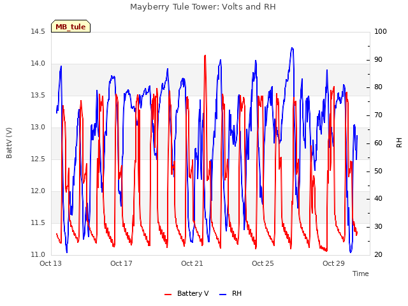Click the Oct 21 date tick
Image resolution: width=408 pixels, height=306 pixels.
(192, 263)
